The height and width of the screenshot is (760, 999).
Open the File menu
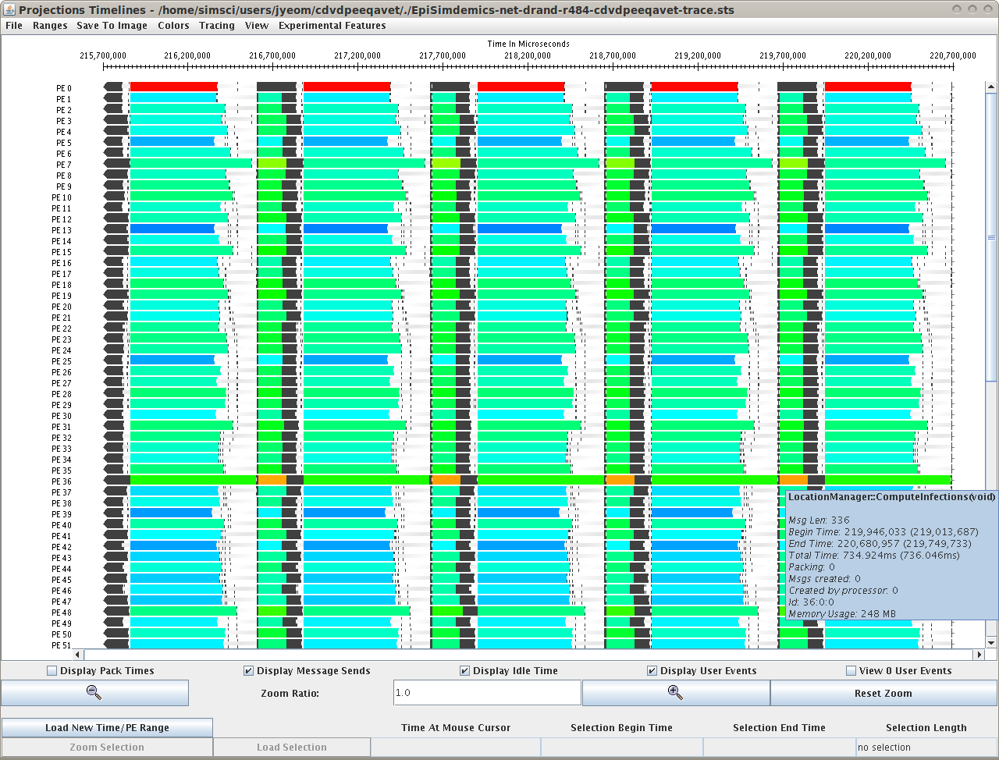pos(14,26)
